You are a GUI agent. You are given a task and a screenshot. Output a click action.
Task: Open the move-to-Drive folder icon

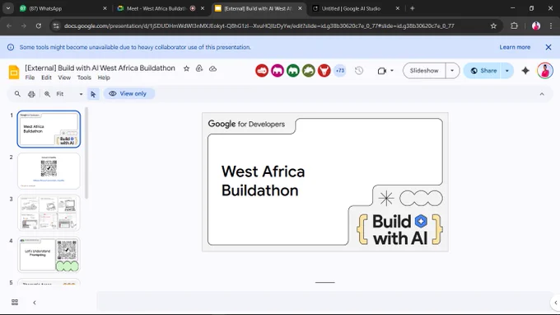199,68
